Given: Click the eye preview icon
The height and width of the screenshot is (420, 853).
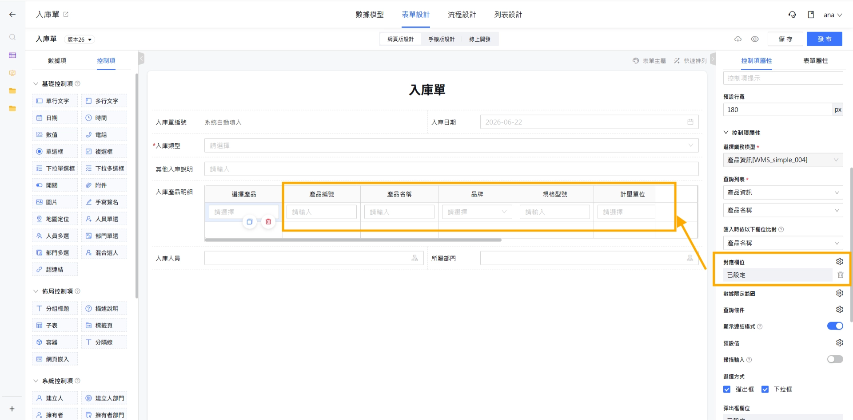Looking at the screenshot, I should tap(755, 39).
